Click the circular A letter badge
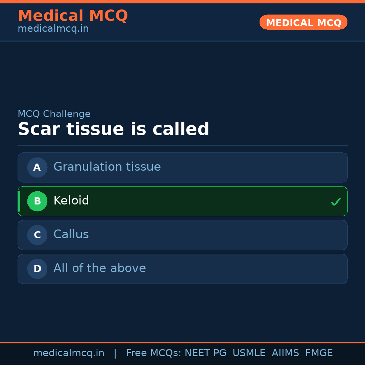Image resolution: width=365 pixels, height=365 pixels. [37, 167]
